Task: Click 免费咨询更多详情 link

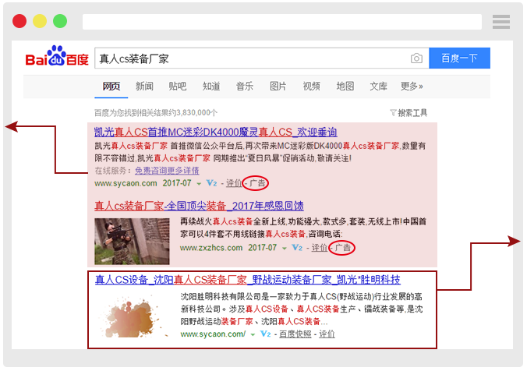Action: coord(167,171)
